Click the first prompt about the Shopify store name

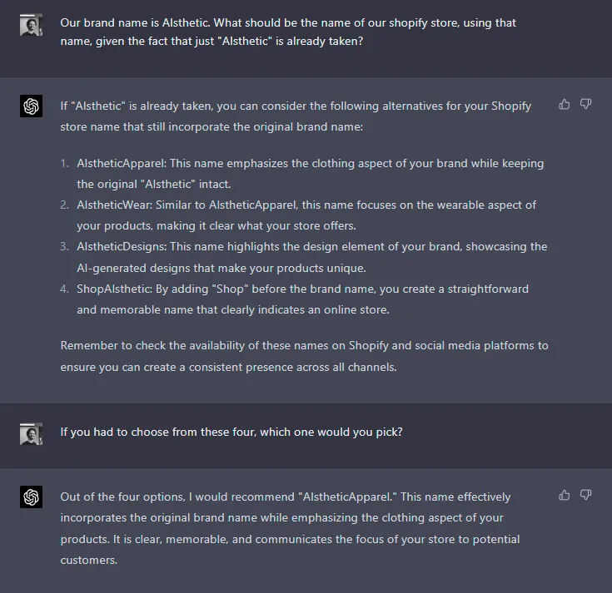click(288, 32)
